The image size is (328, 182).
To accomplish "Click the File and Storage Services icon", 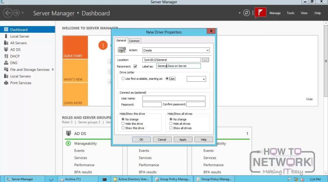I will (6, 70).
